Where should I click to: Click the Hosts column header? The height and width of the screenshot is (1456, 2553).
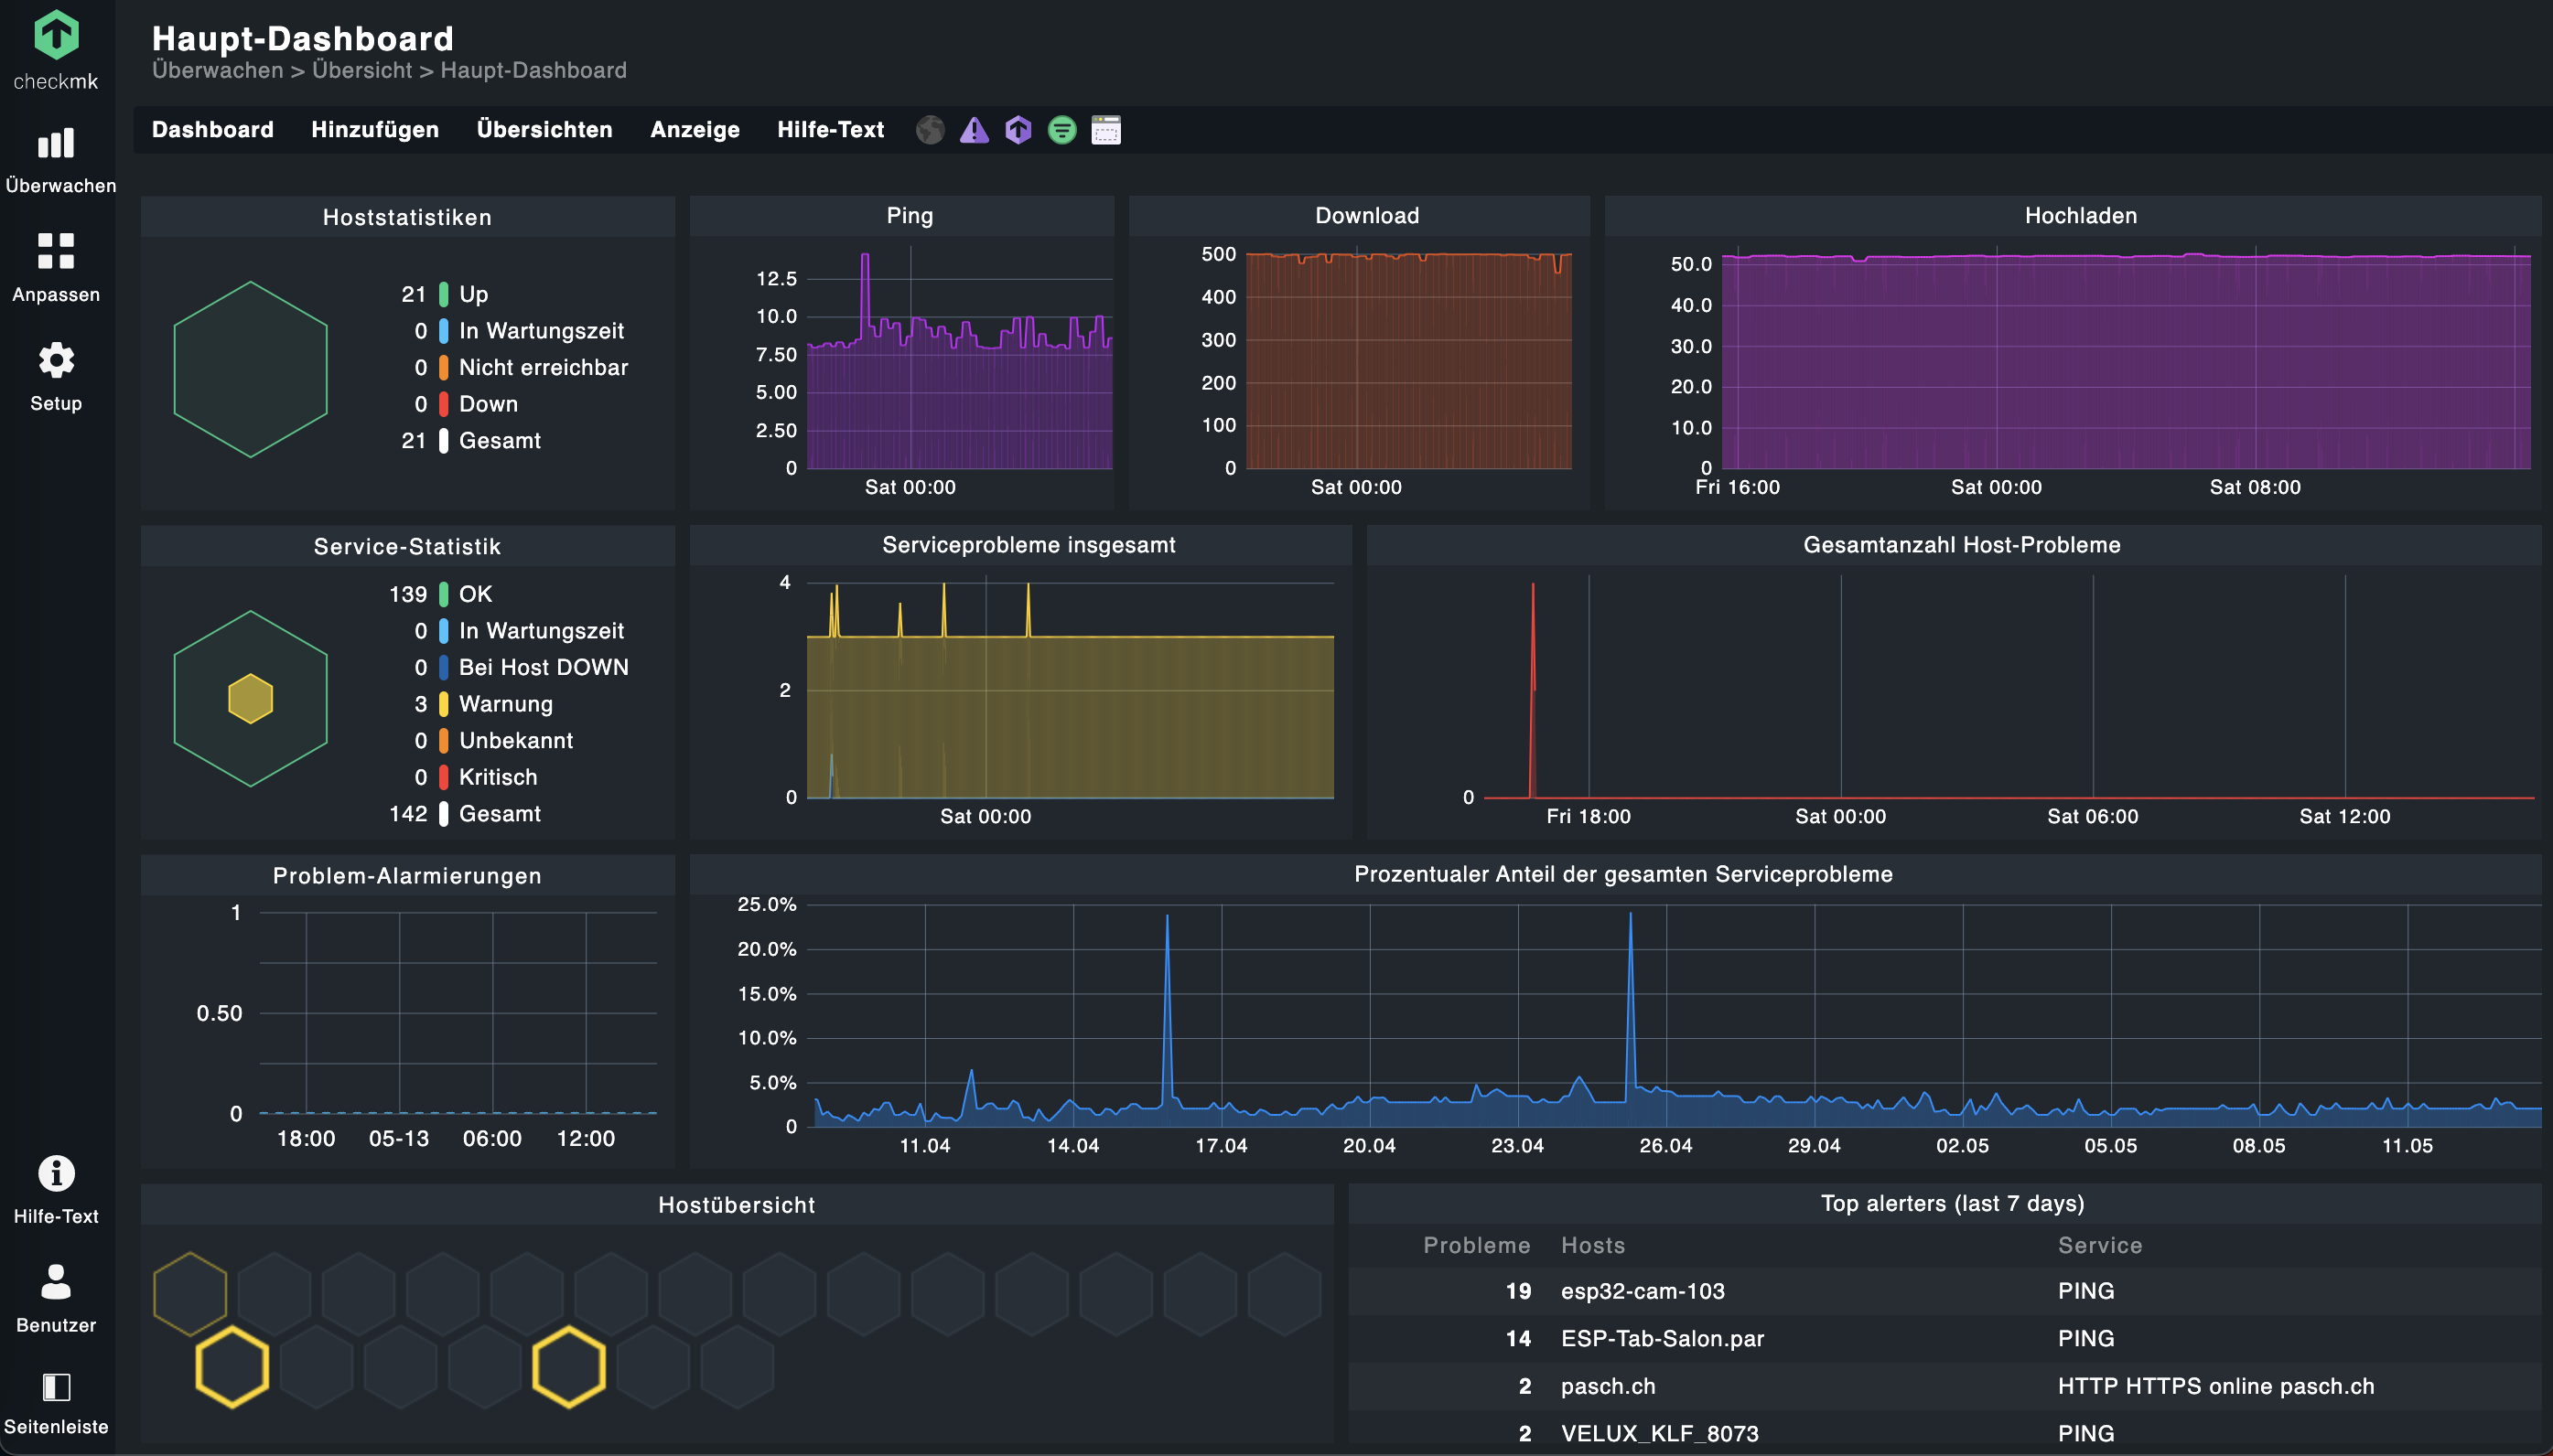point(1592,1246)
